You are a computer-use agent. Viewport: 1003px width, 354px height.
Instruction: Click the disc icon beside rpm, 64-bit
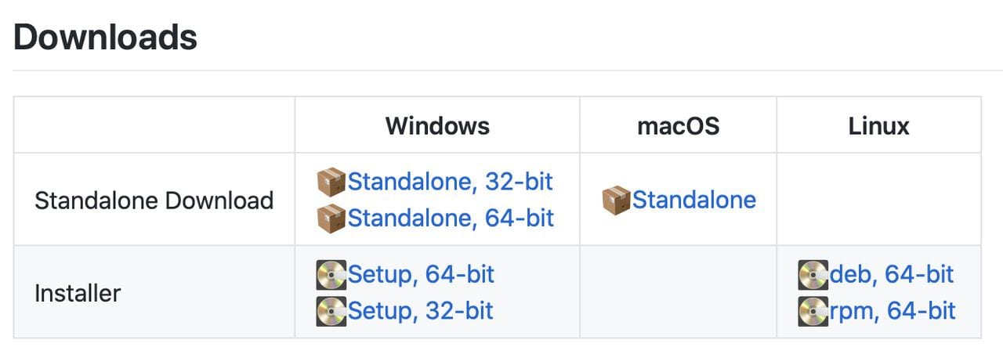click(813, 311)
